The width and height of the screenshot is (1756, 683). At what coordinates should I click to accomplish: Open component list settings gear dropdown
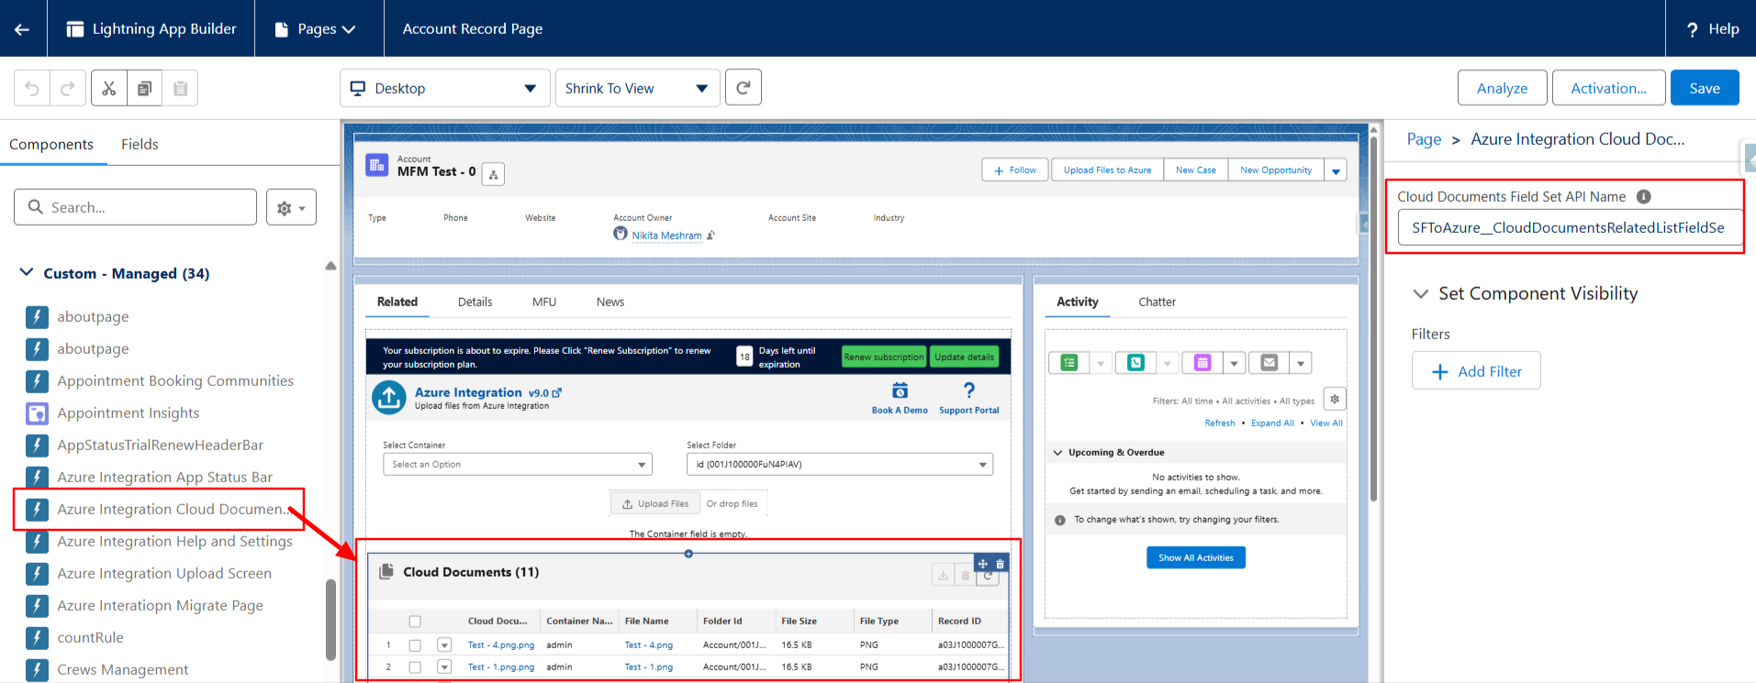(291, 207)
